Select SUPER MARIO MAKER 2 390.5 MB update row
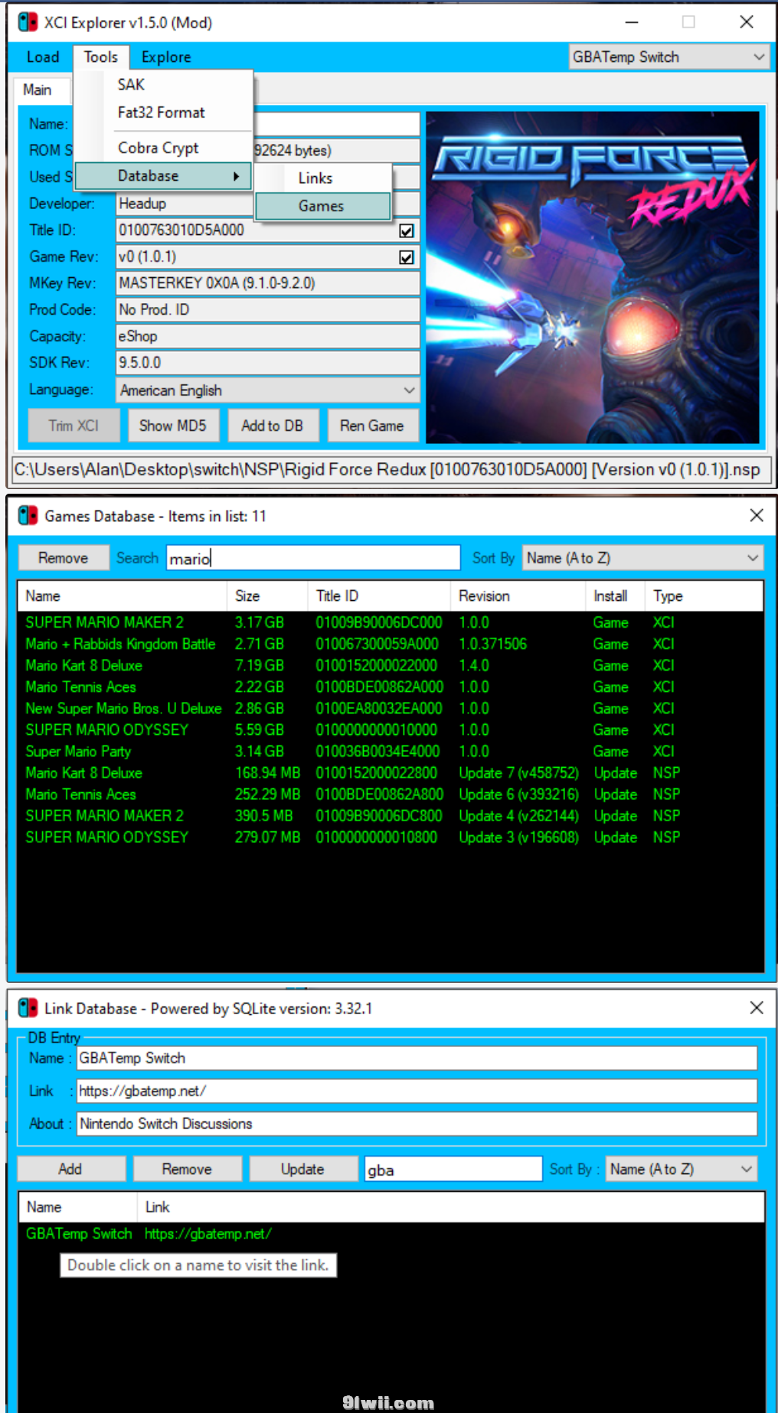778x1413 pixels. coord(391,815)
